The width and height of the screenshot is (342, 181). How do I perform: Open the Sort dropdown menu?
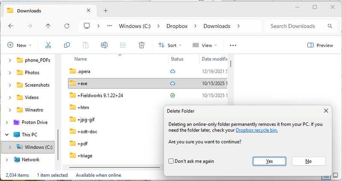click(170, 45)
